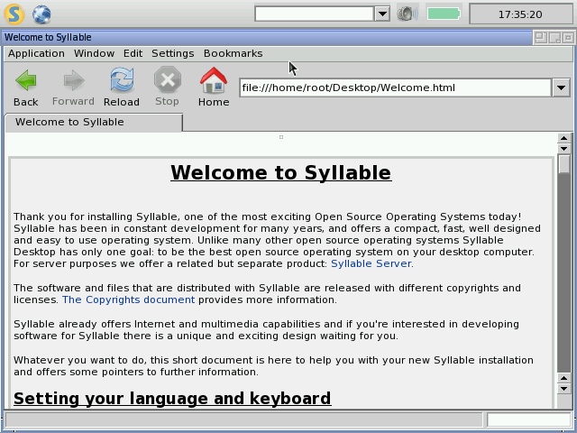Click the rightmost title bar window button
The image size is (577, 433).
point(568,37)
